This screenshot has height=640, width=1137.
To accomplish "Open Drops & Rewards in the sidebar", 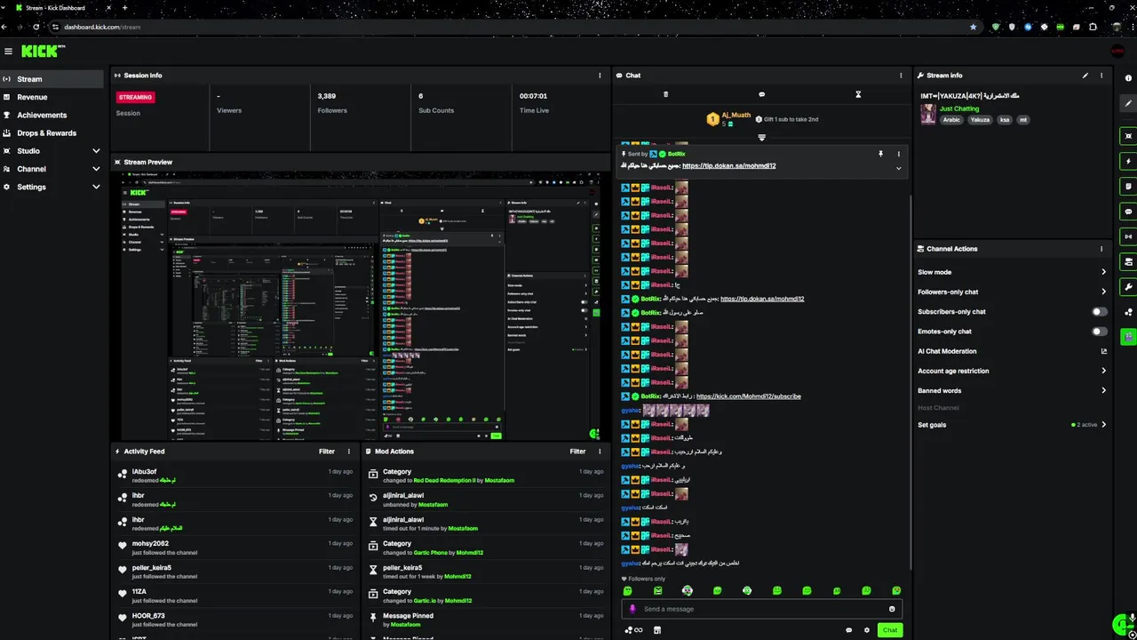I will pyautogui.click(x=52, y=132).
